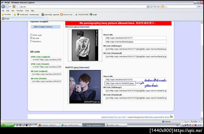The width and height of the screenshot is (204, 134).
Task: Open the View menu
Action: click(13, 11)
